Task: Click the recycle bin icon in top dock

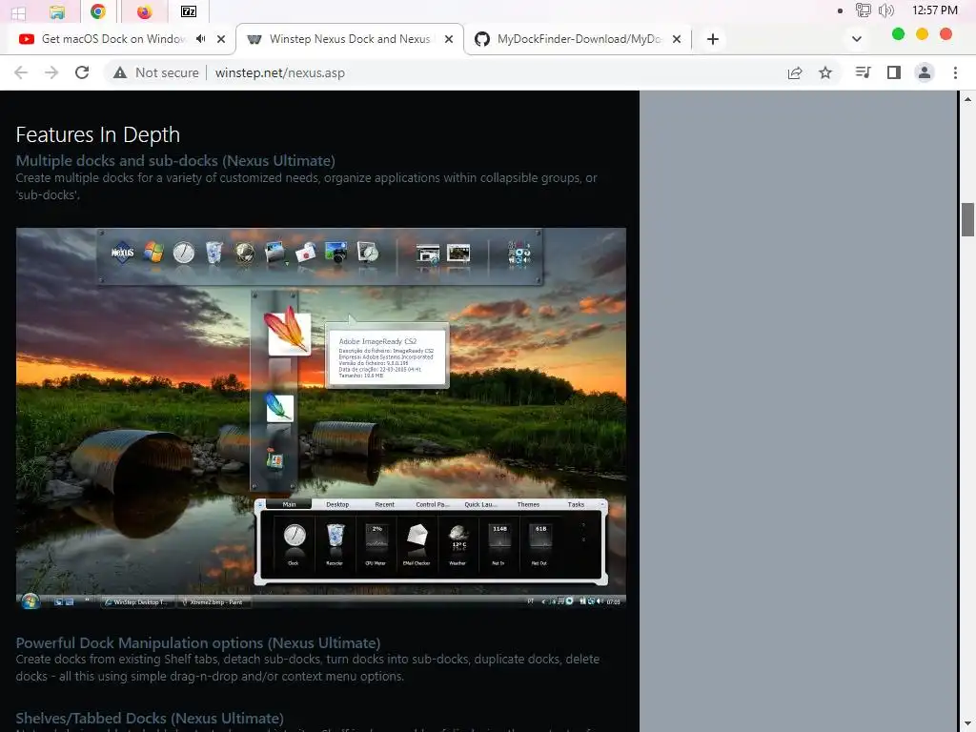Action: click(213, 253)
